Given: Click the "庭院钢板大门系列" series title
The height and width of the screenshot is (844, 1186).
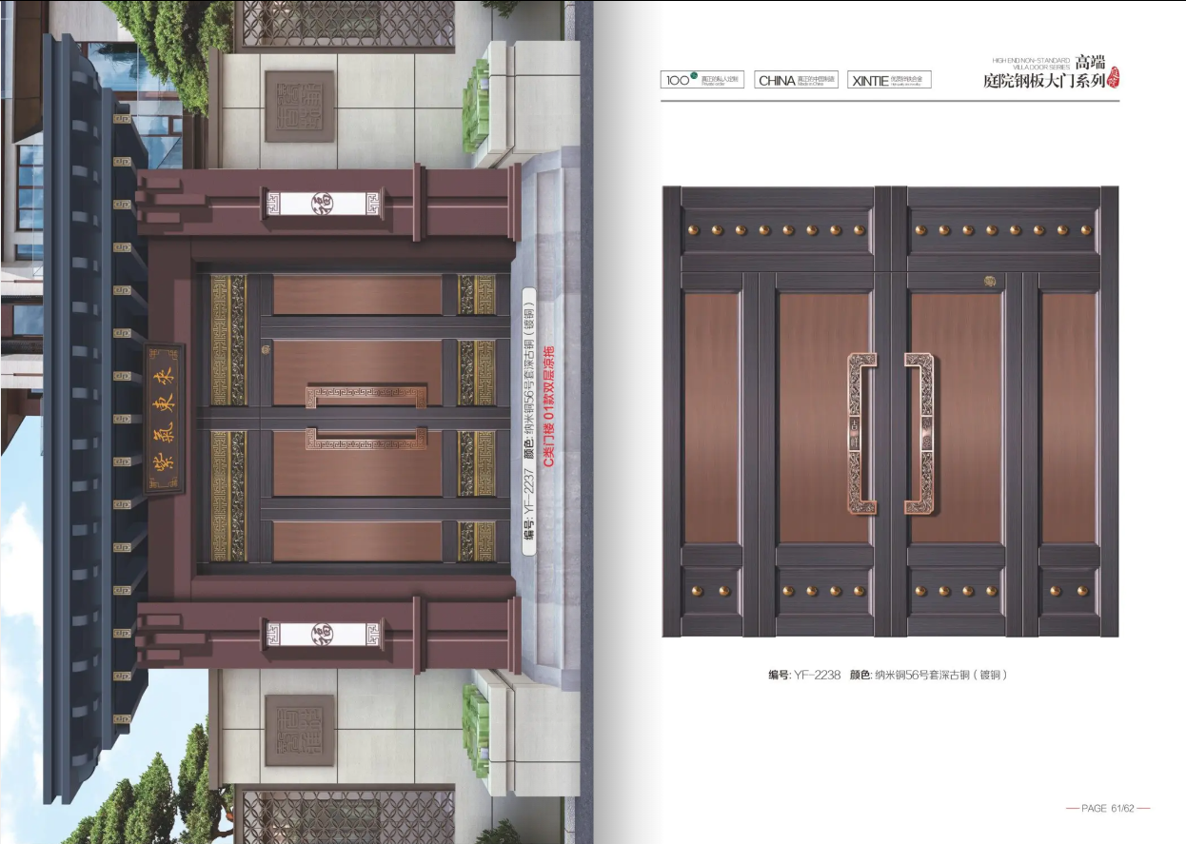Looking at the screenshot, I should pyautogui.click(x=1044, y=83).
